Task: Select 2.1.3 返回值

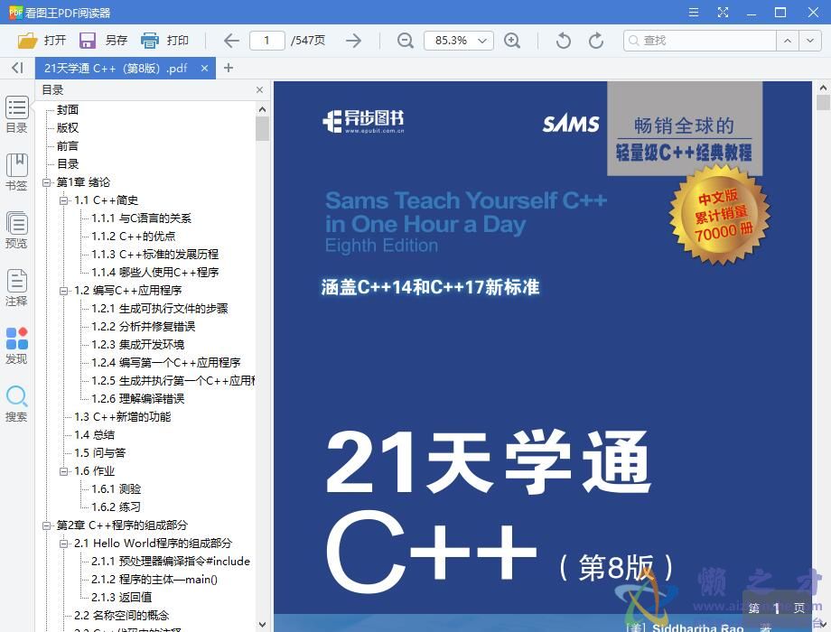Action: click(121, 597)
